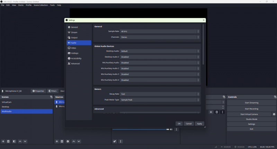Remove selected scene with trash icon
This screenshot has width=277, height=149.
(8, 141)
